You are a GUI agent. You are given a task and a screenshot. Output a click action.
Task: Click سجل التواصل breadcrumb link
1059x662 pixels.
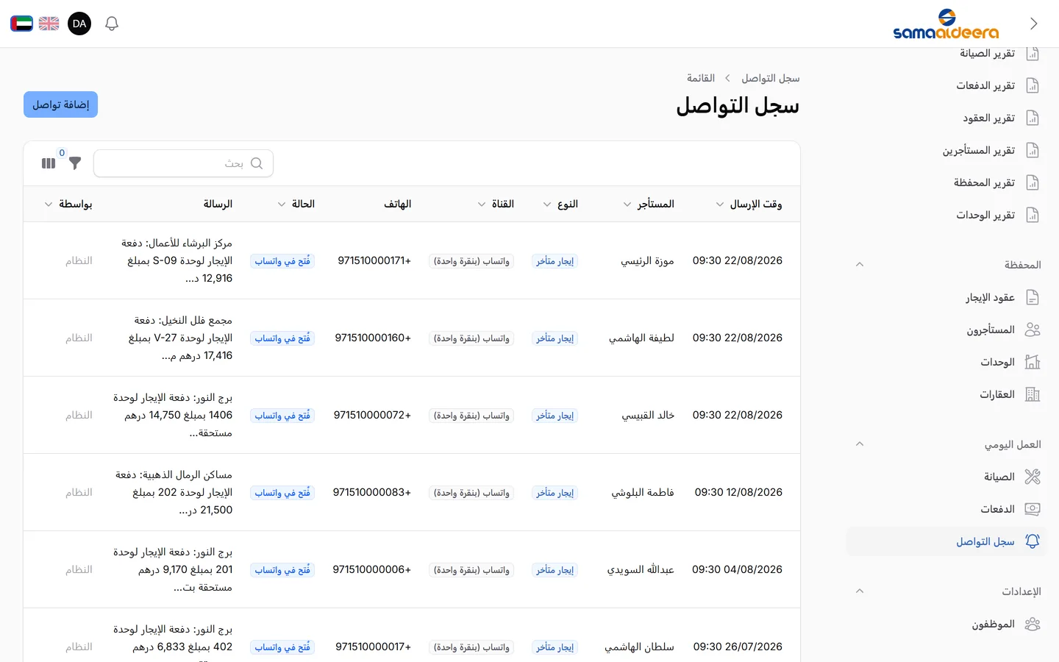point(770,78)
